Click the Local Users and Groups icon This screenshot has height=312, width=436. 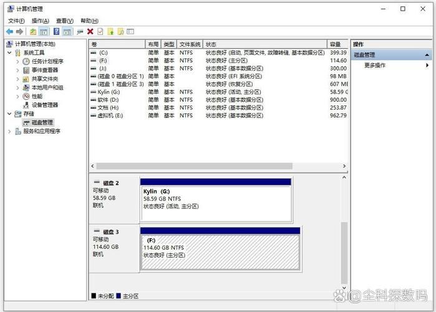26,87
